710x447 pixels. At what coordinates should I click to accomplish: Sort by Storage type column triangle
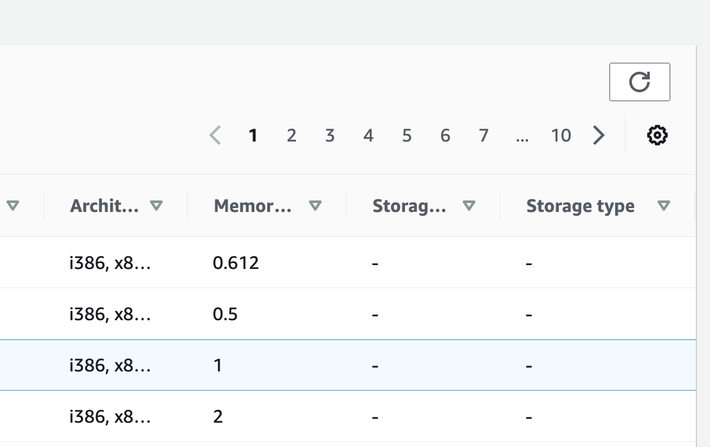pyautogui.click(x=664, y=206)
